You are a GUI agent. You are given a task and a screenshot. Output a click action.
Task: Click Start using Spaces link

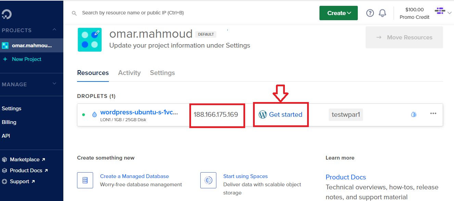(x=245, y=176)
